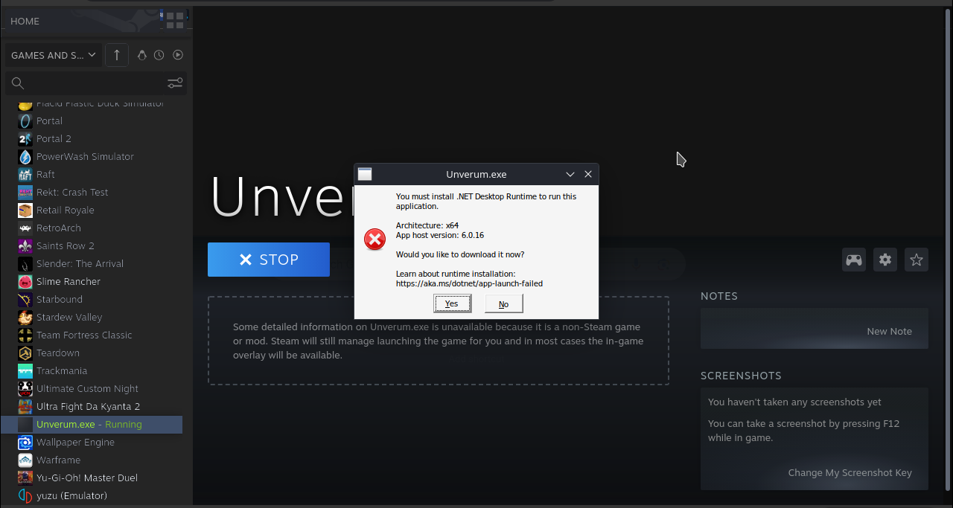Click Team Fortress Classic icon
This screenshot has height=508, width=953.
coord(25,335)
